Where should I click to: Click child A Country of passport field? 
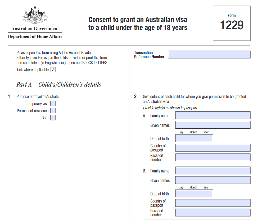[x=213, y=148]
